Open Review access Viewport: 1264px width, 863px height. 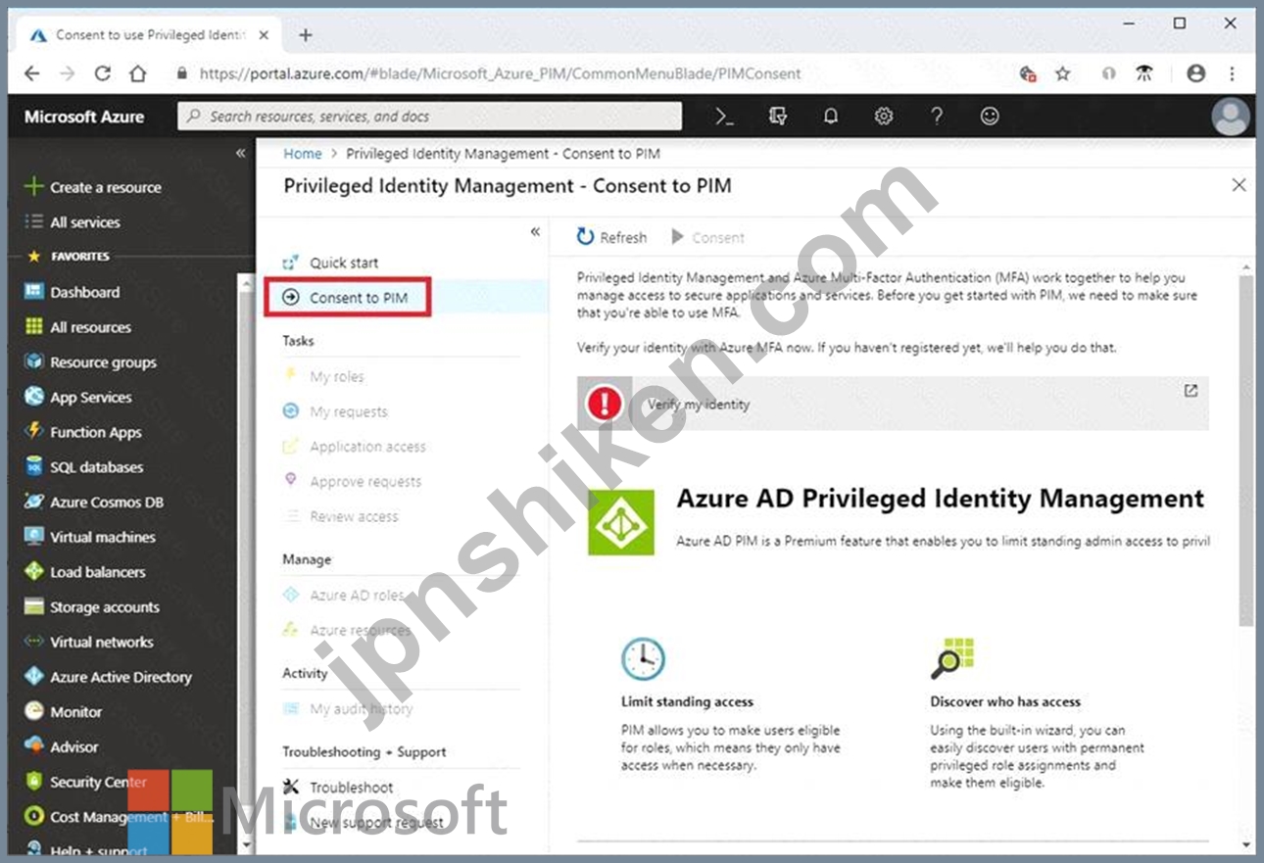pyautogui.click(x=354, y=516)
